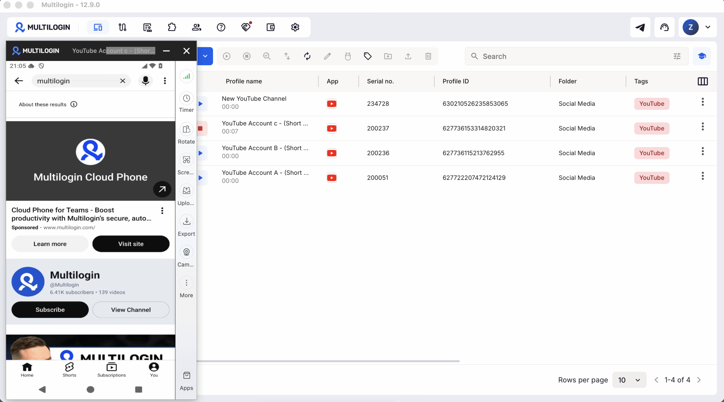Open the column layout chooser icon
The width and height of the screenshot is (724, 402).
(x=703, y=81)
